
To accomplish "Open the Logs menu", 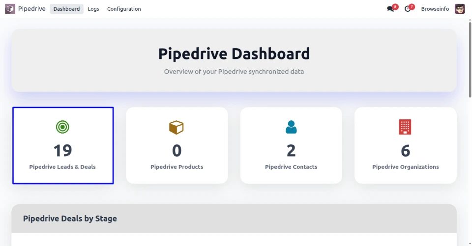I will (93, 9).
